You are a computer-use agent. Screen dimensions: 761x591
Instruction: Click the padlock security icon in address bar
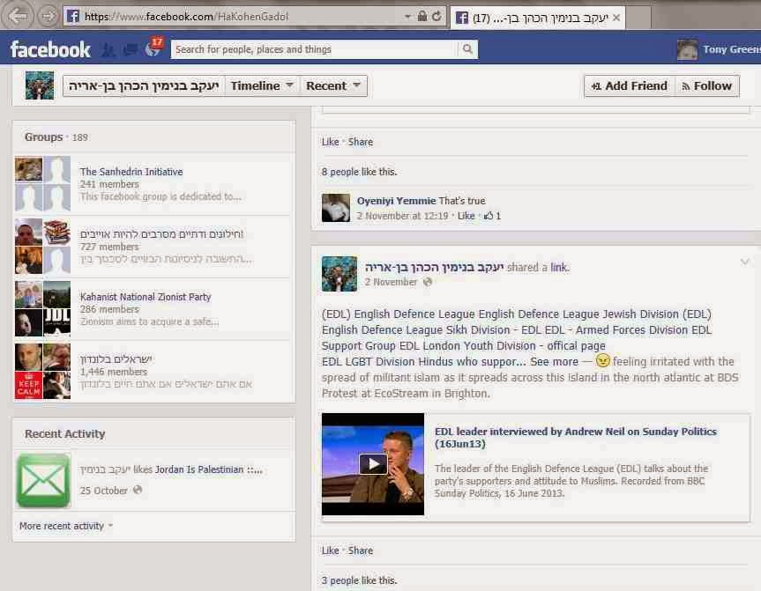[x=422, y=17]
